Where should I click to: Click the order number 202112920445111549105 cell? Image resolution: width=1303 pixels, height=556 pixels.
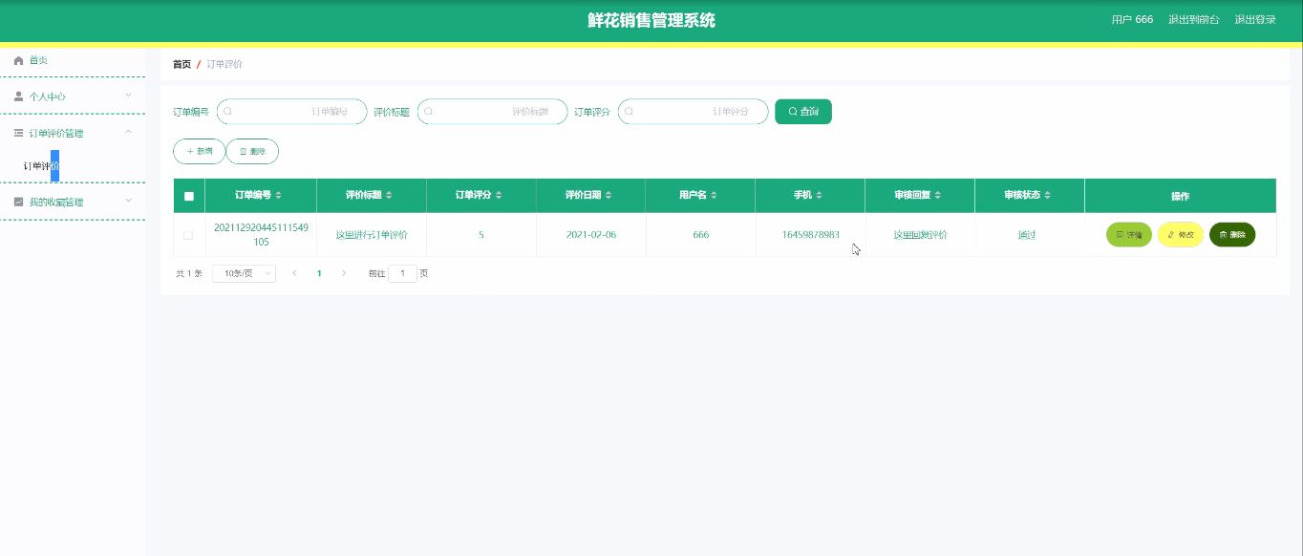(261, 235)
